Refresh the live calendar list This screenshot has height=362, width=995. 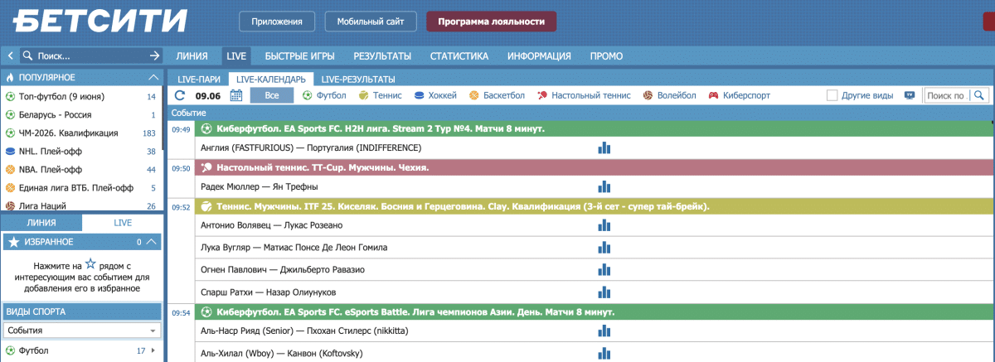point(180,95)
